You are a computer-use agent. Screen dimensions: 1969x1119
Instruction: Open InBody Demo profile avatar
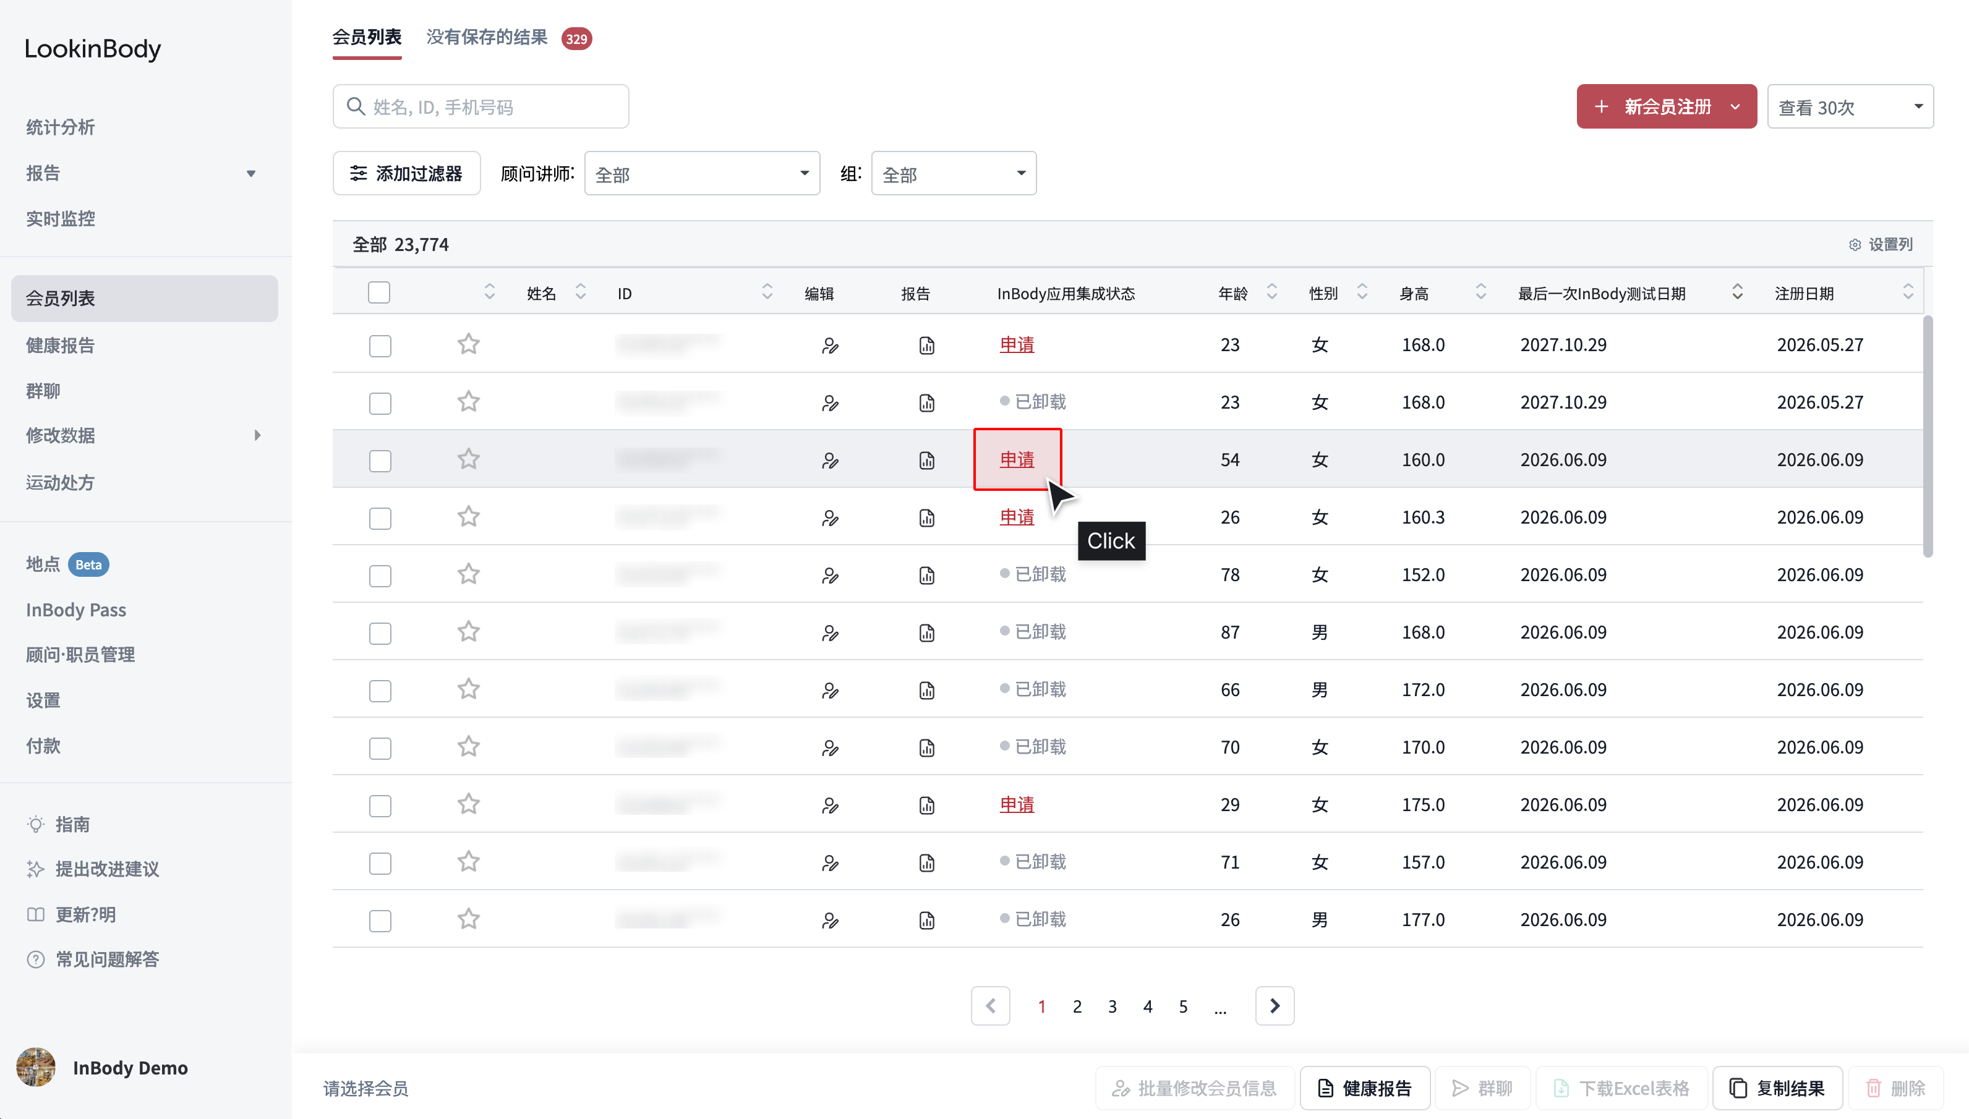click(35, 1066)
